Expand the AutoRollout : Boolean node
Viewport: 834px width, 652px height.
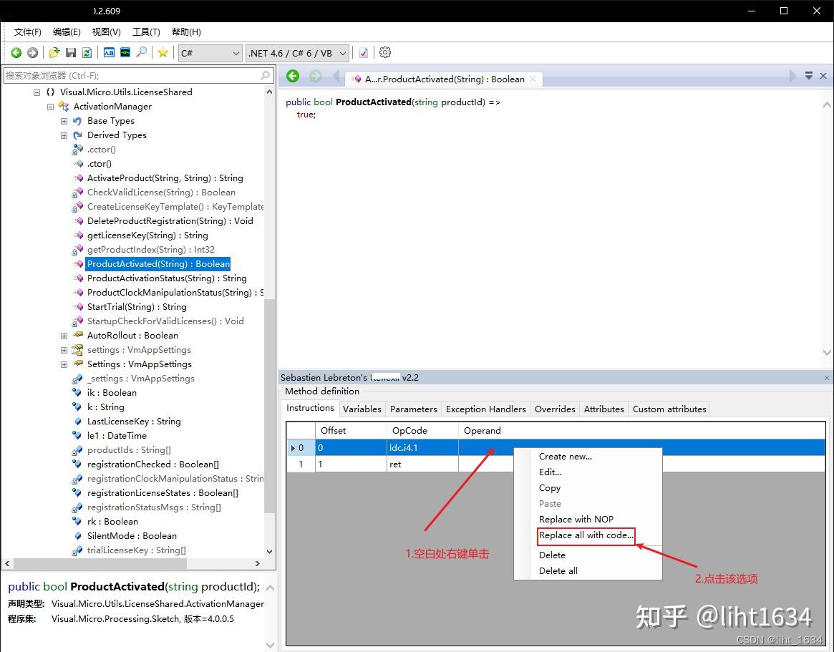pyautogui.click(x=64, y=335)
